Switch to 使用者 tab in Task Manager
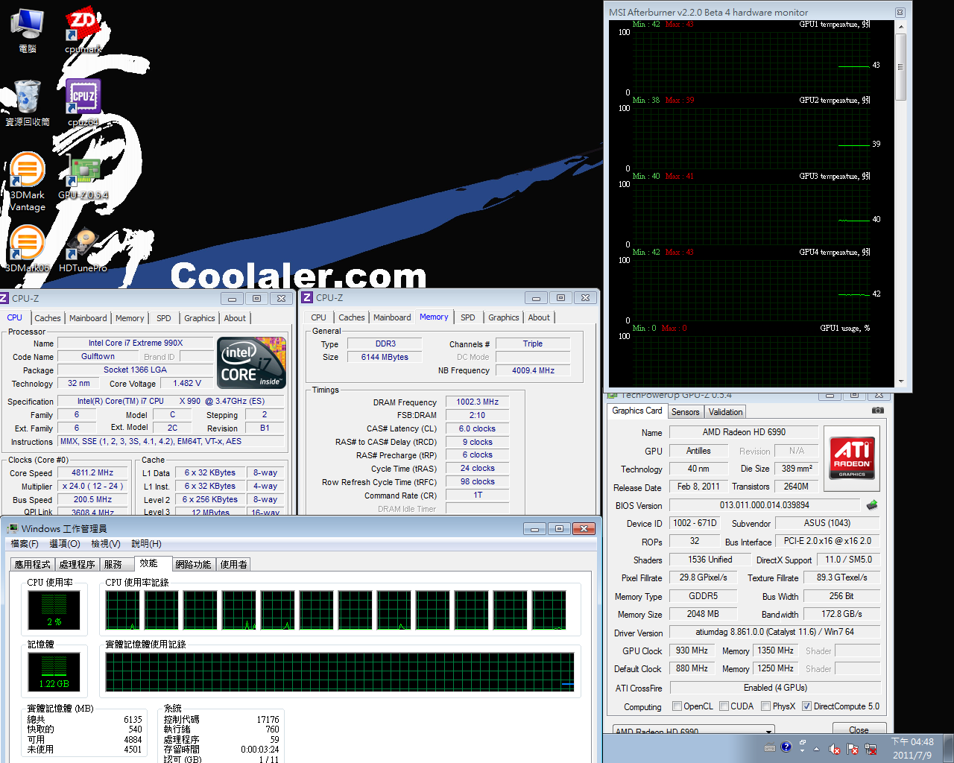Image resolution: width=954 pixels, height=763 pixels. coord(234,565)
